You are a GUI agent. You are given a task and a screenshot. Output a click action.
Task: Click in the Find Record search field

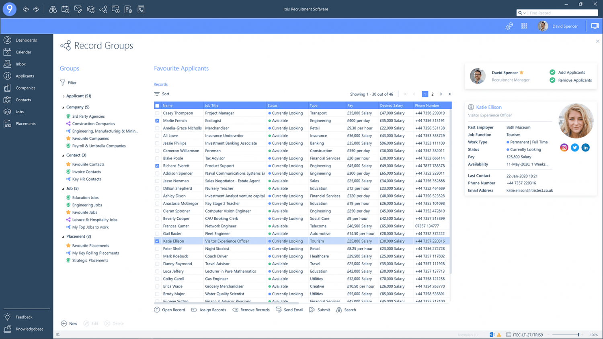pyautogui.click(x=562, y=13)
